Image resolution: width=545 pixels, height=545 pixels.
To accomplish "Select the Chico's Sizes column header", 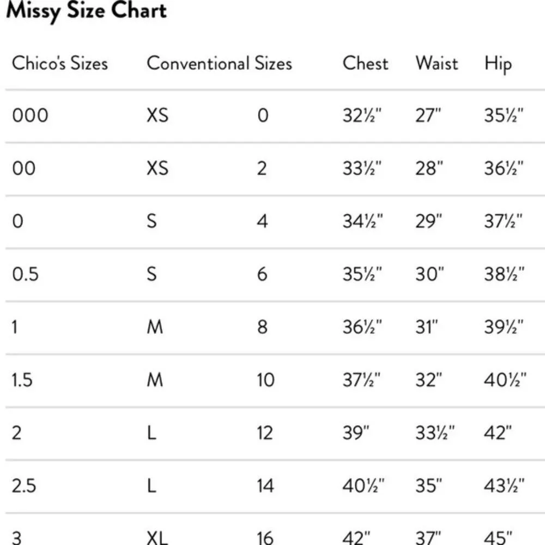I will [x=60, y=63].
